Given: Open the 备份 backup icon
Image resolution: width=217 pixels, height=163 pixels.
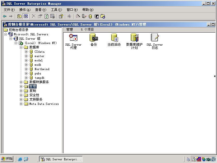Looking at the screenshot, I should (94, 40).
